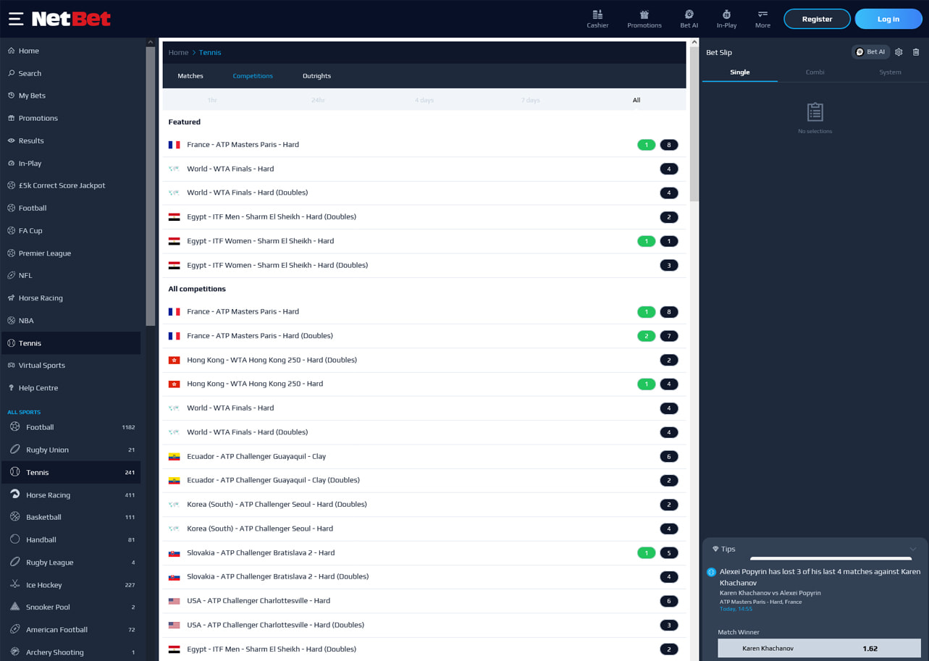Select Football in All Sports list
The height and width of the screenshot is (661, 929).
coord(71,427)
